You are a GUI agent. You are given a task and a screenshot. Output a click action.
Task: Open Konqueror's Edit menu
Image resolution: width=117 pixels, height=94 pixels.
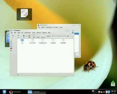point(15,33)
